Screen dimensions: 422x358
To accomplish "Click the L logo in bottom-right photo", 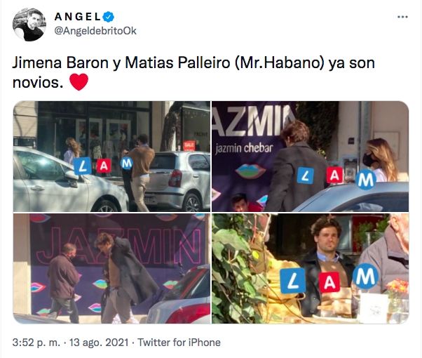I will 293,281.
